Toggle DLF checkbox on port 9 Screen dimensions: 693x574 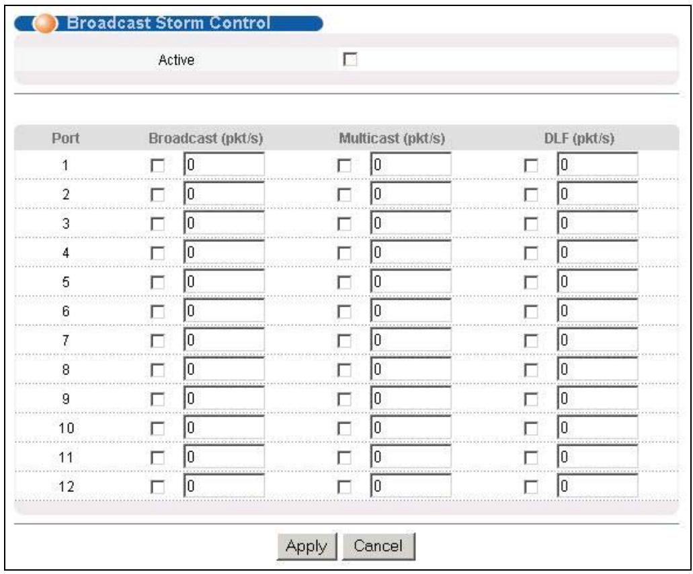pyautogui.click(x=531, y=399)
